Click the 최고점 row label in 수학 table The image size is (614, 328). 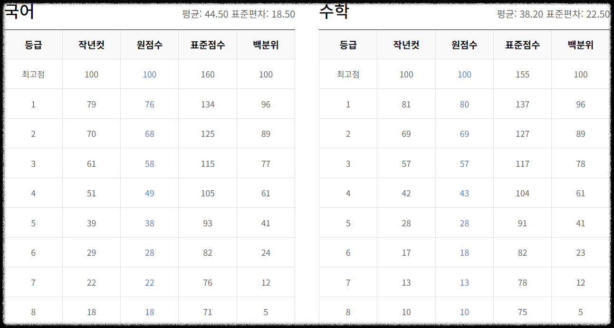pyautogui.click(x=348, y=74)
